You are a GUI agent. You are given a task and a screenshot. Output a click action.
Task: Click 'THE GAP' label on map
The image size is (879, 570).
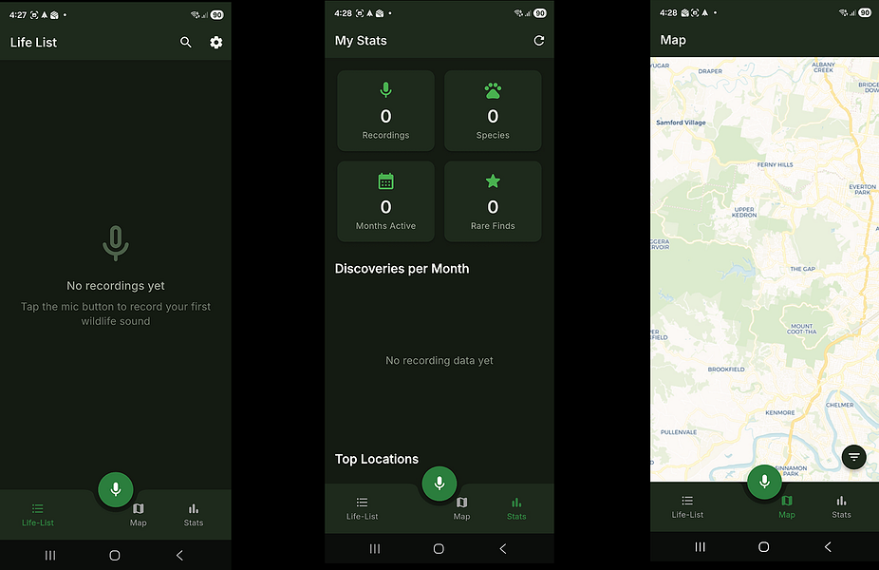point(803,269)
